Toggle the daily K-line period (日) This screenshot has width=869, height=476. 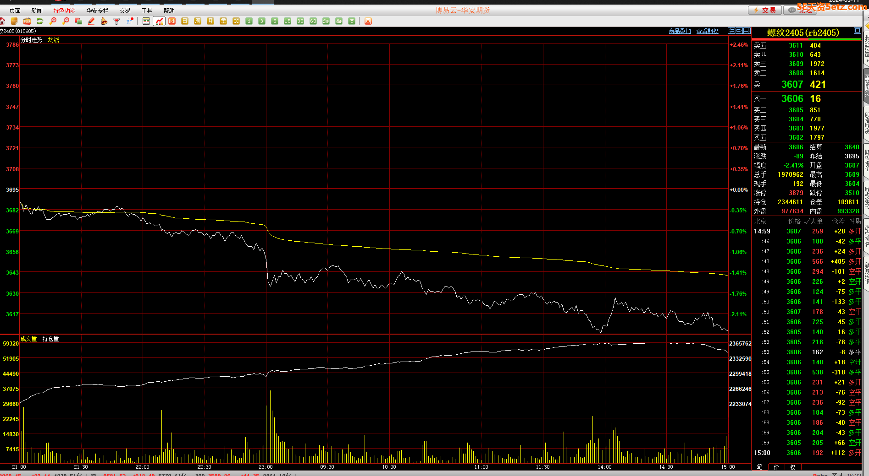point(185,21)
